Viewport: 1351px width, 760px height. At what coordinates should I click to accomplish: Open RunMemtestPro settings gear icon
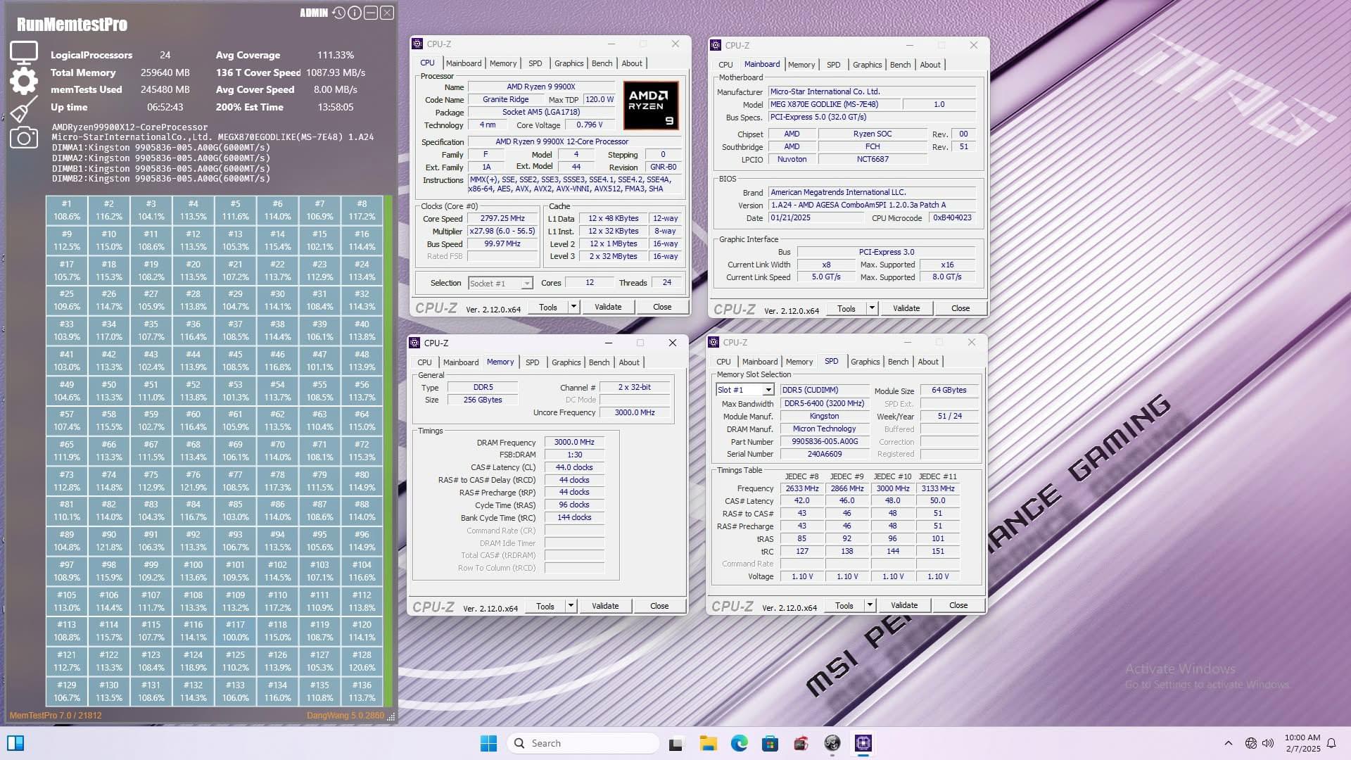point(24,81)
